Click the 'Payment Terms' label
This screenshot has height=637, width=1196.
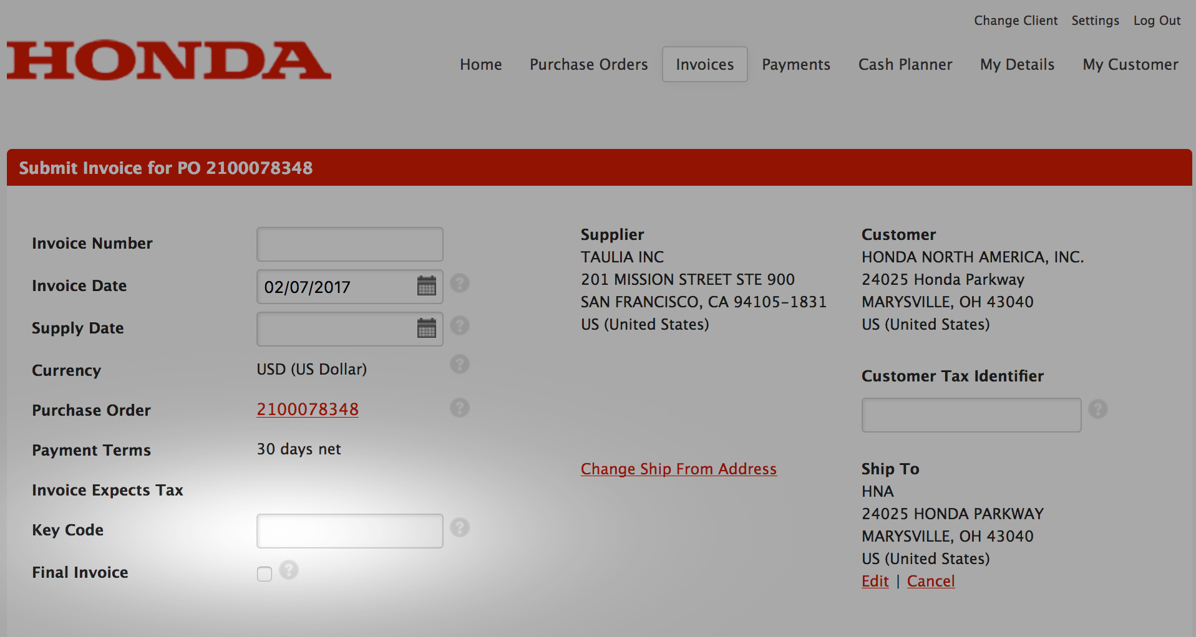click(91, 450)
